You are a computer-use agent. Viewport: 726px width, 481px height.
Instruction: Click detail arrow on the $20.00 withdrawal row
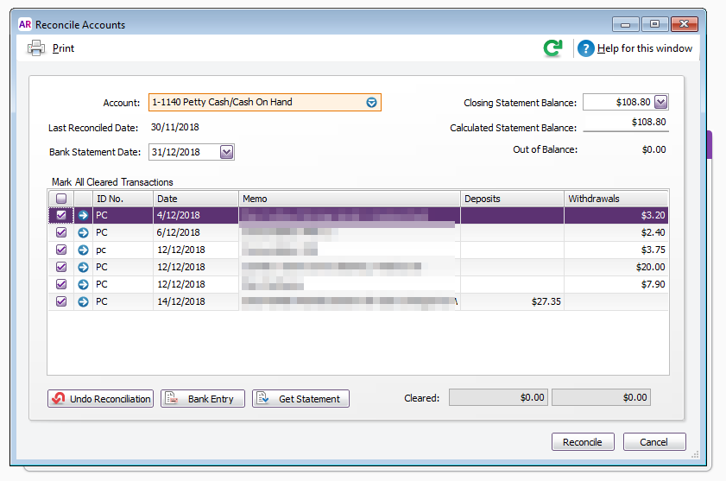point(83,267)
